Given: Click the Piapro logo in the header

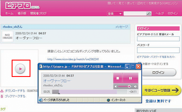Looking at the screenshot, I should tap(22, 6).
